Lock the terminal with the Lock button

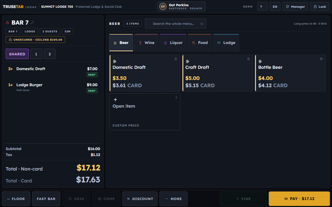click(x=320, y=6)
